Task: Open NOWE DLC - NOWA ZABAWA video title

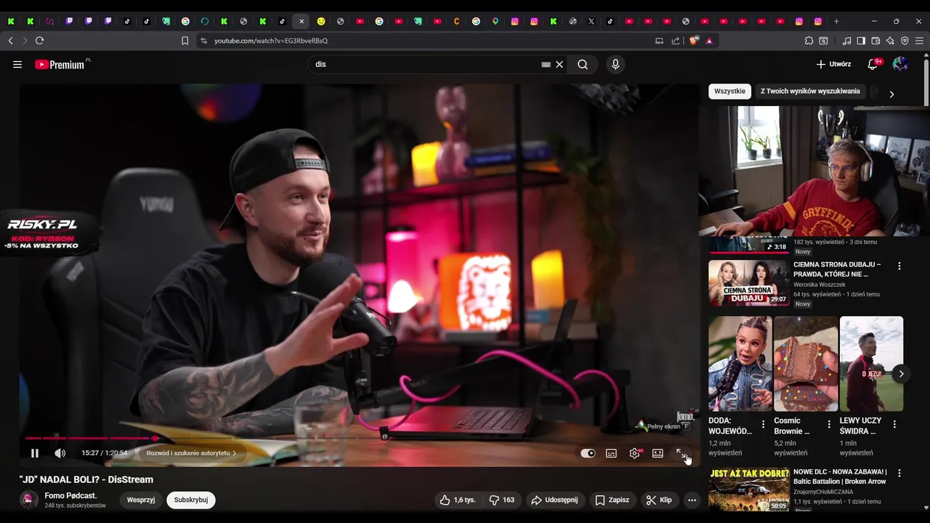Action: [x=840, y=477]
